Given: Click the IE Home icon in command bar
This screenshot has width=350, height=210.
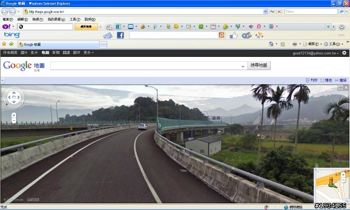Looking at the screenshot, I should pos(271,44).
